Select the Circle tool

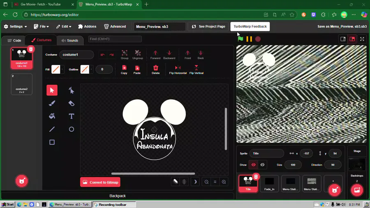click(71, 129)
